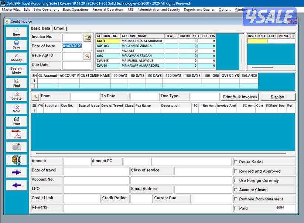This screenshot has width=304, height=223.
Task: Select the Modify pencil icon
Action: pos(16,57)
